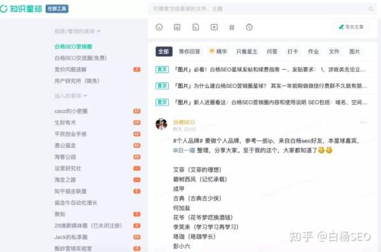This screenshot has width=381, height=252.
Task: Click the emoji smiley icon in post toolbar
Action: tap(159, 27)
